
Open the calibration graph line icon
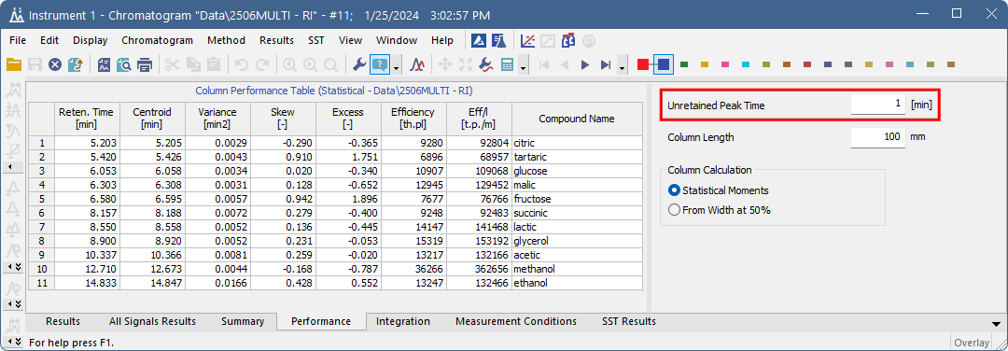[527, 40]
